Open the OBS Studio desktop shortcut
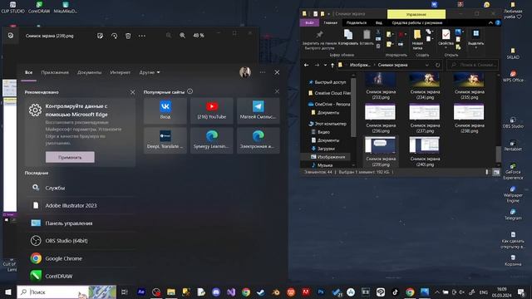532x299 pixels. (x=513, y=123)
